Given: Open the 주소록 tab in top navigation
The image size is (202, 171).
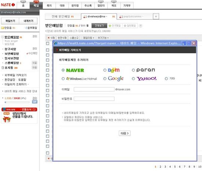Looking at the screenshot, I should [x=88, y=5].
